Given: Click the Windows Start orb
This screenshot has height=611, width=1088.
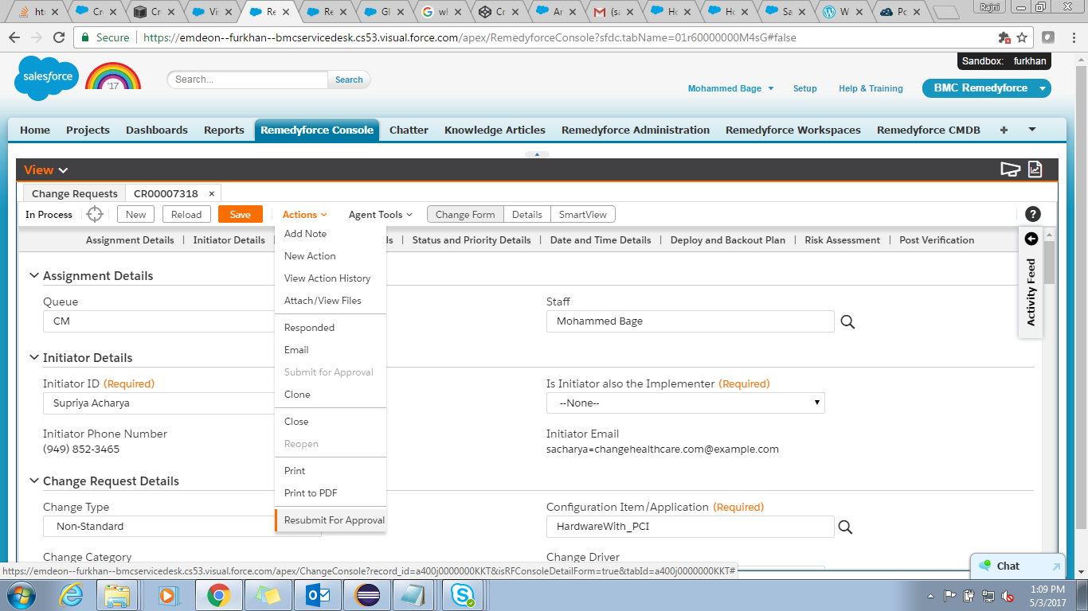Looking at the screenshot, I should click(22, 594).
